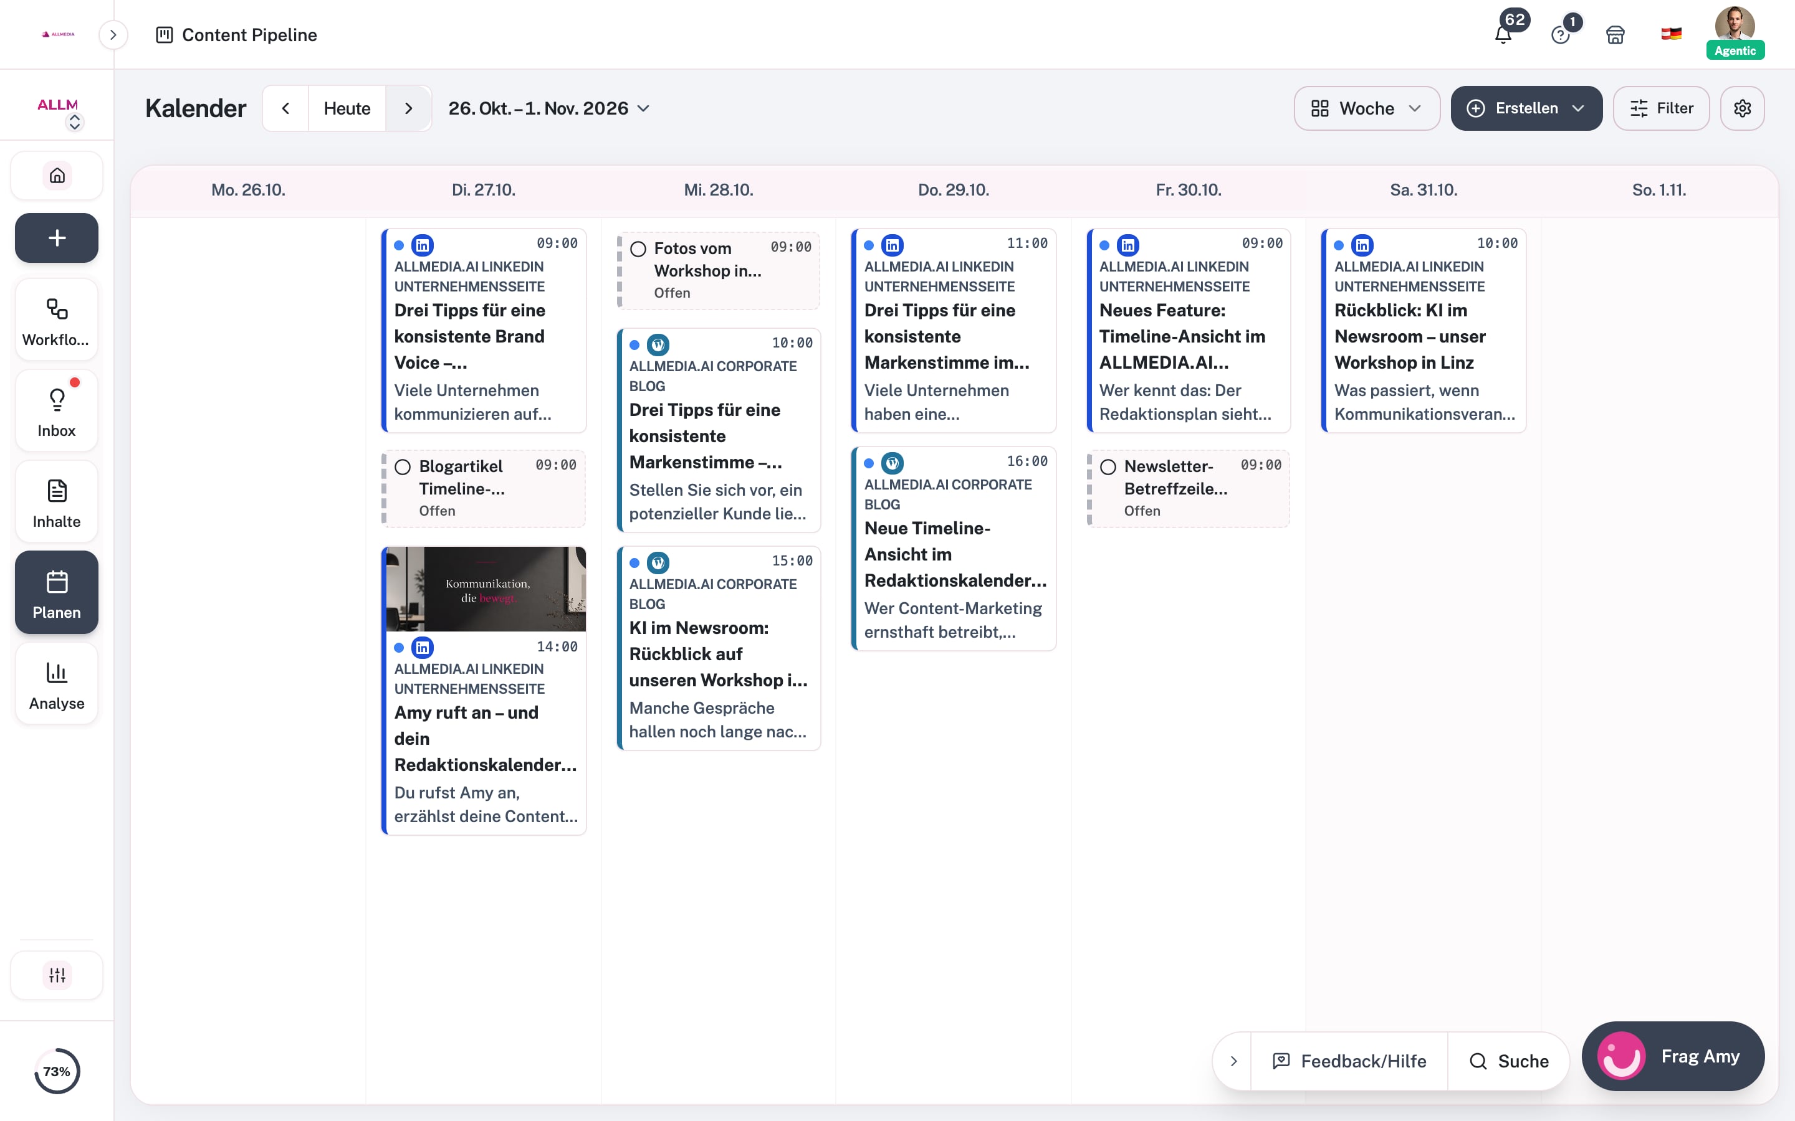Mark 'Fotos vom Workshop' task as done
The height and width of the screenshot is (1121, 1795).
pyautogui.click(x=638, y=249)
